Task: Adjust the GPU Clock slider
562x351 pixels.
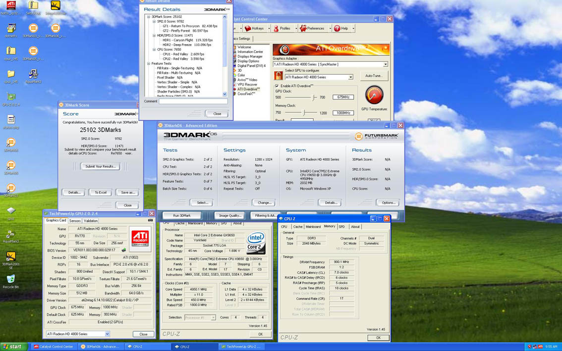Action: coord(314,98)
